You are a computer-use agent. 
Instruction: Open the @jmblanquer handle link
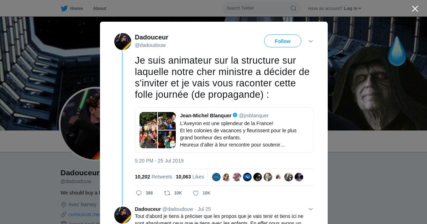tap(254, 116)
